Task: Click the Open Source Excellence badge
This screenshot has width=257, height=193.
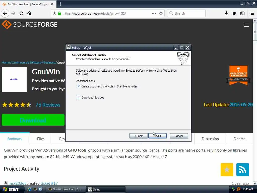Action: pyautogui.click(x=238, y=75)
